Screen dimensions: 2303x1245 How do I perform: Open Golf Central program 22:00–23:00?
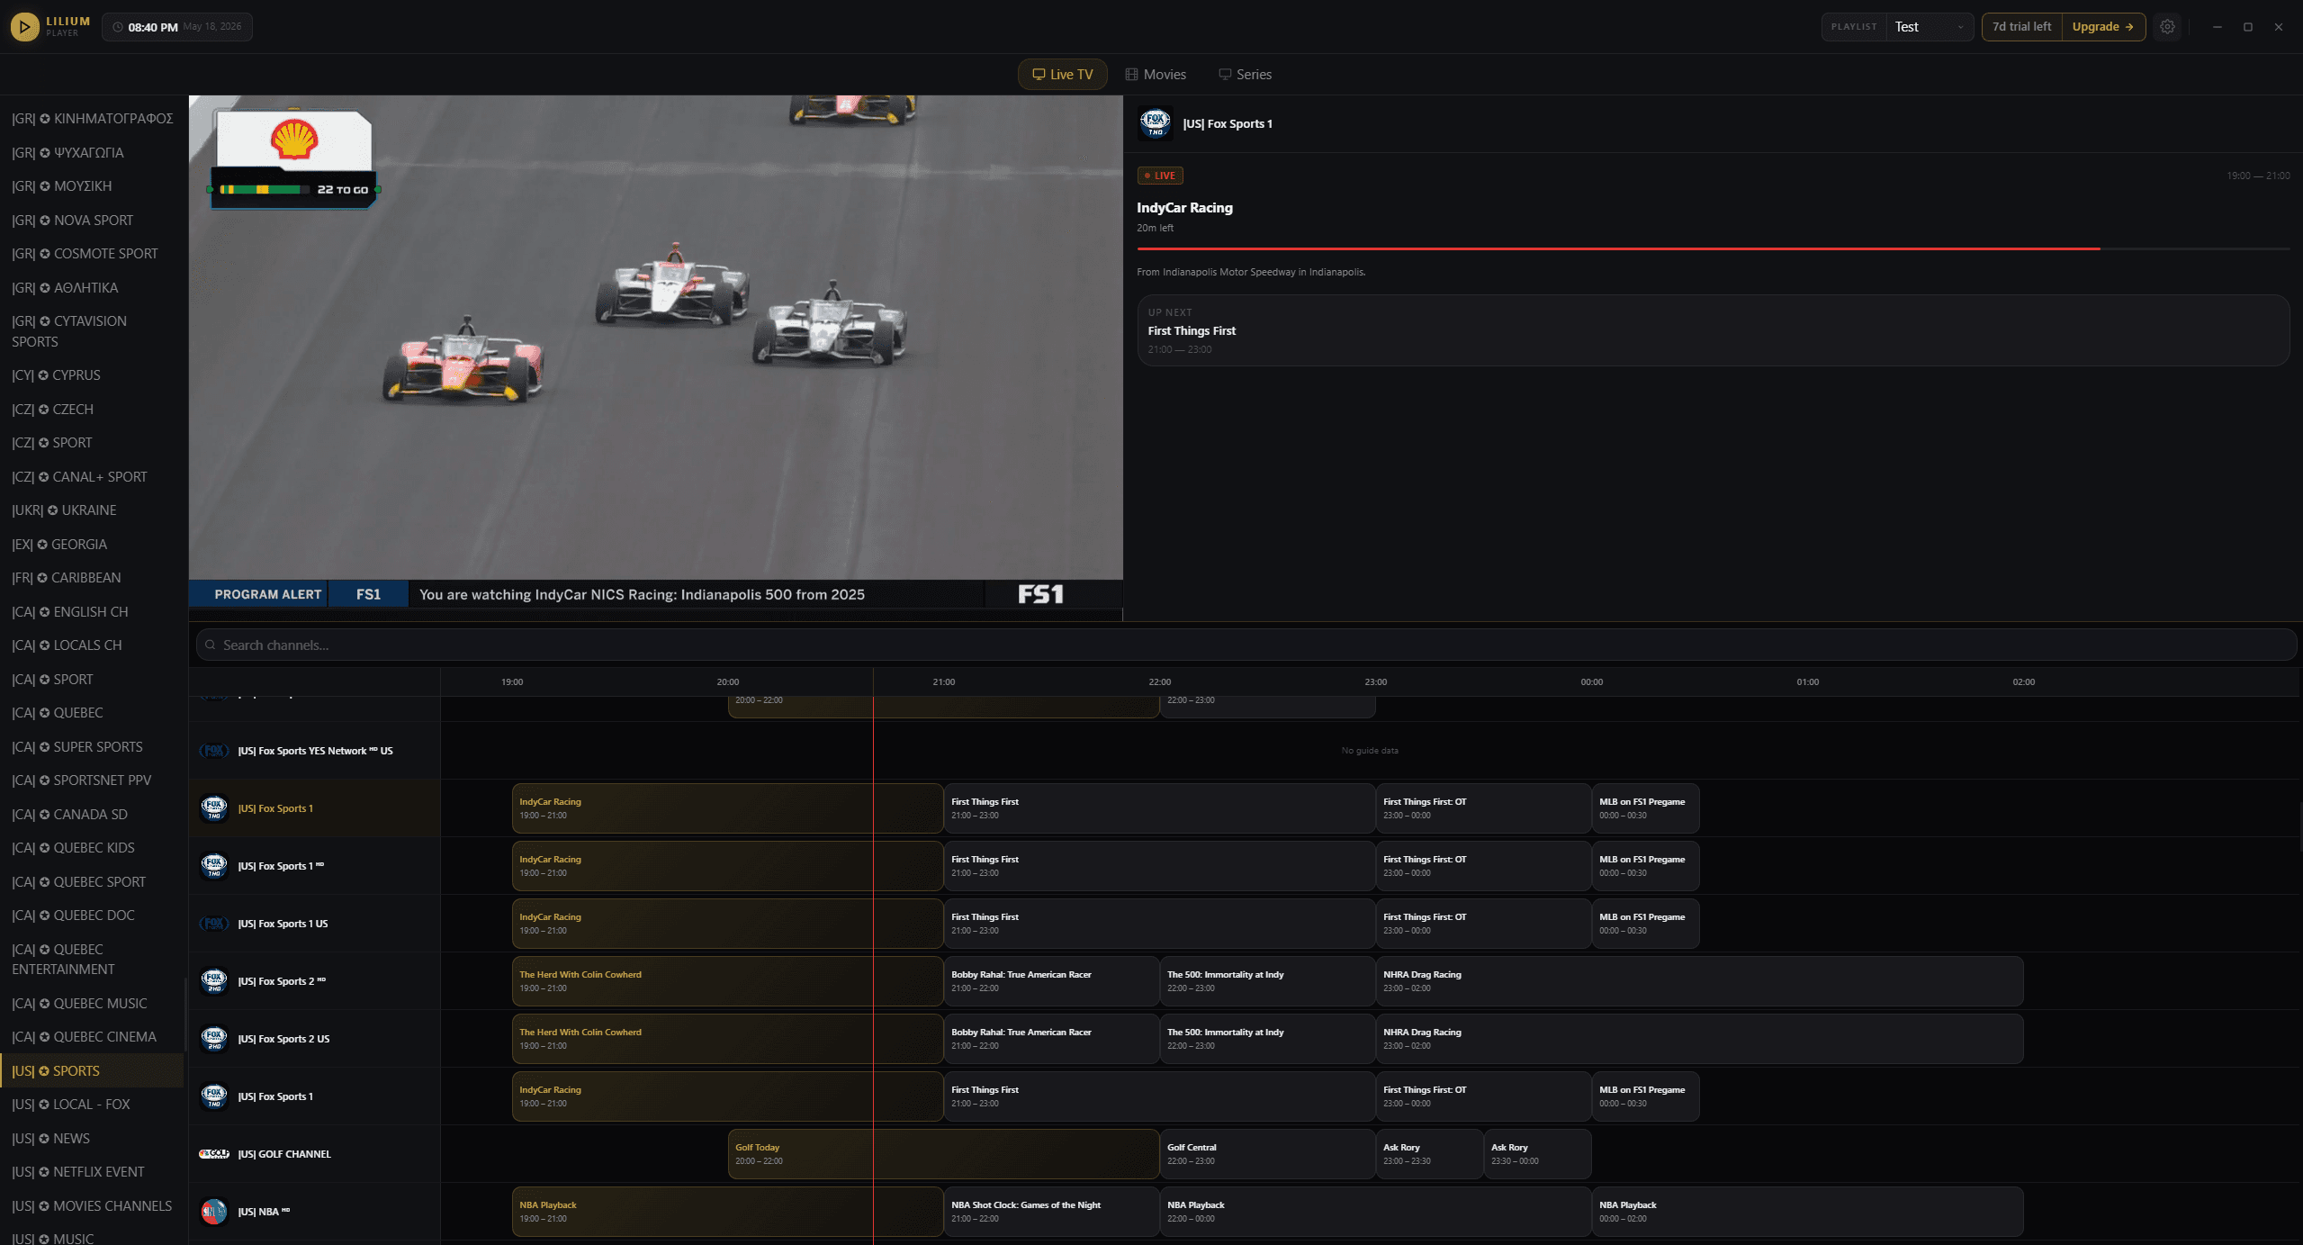[x=1267, y=1154]
